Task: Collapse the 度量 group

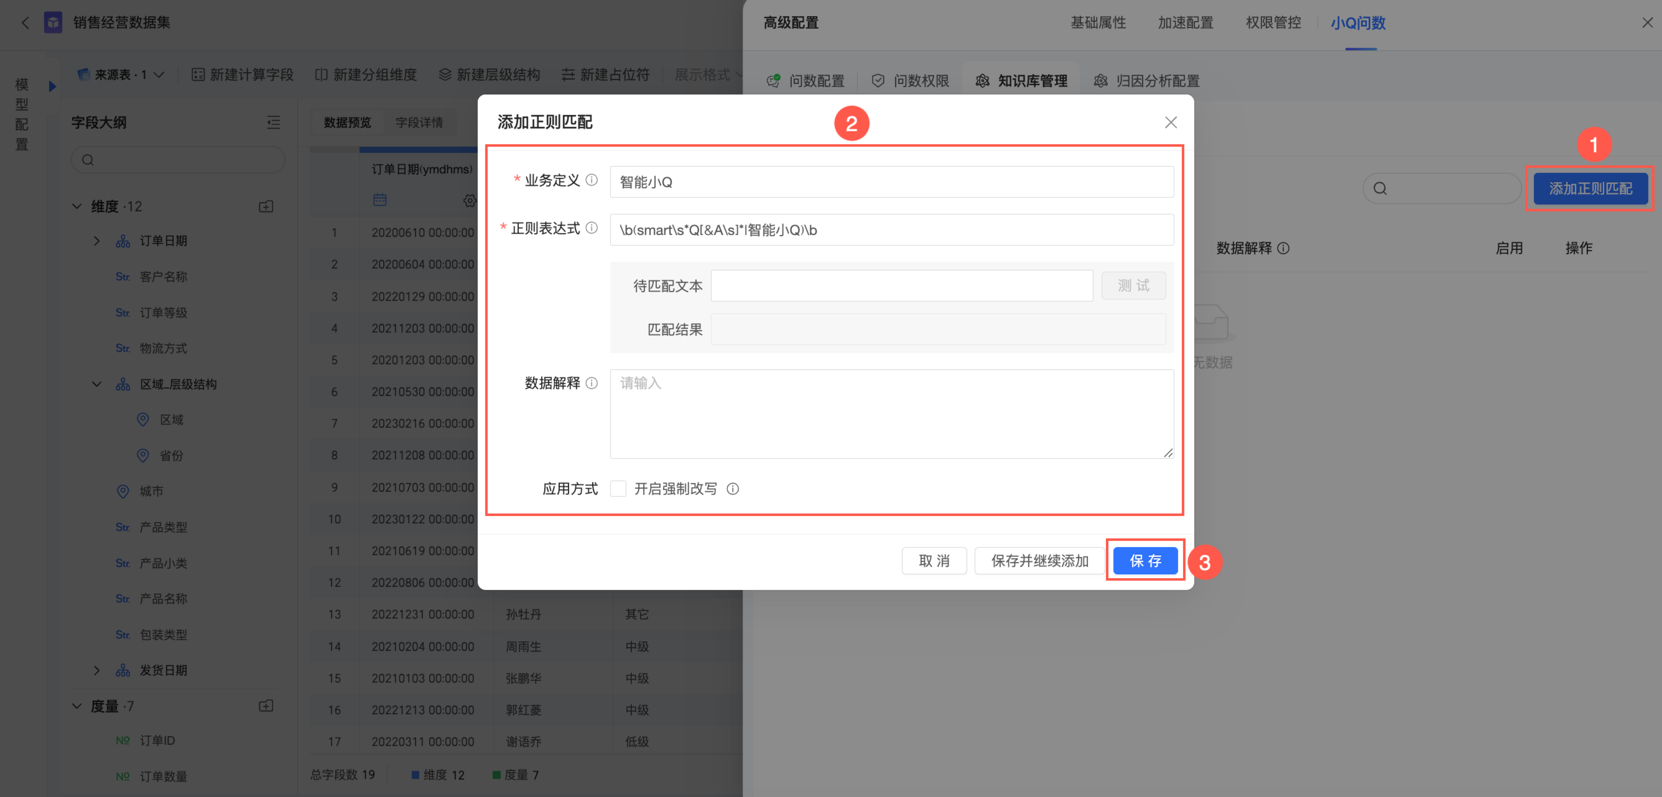Action: [77, 706]
